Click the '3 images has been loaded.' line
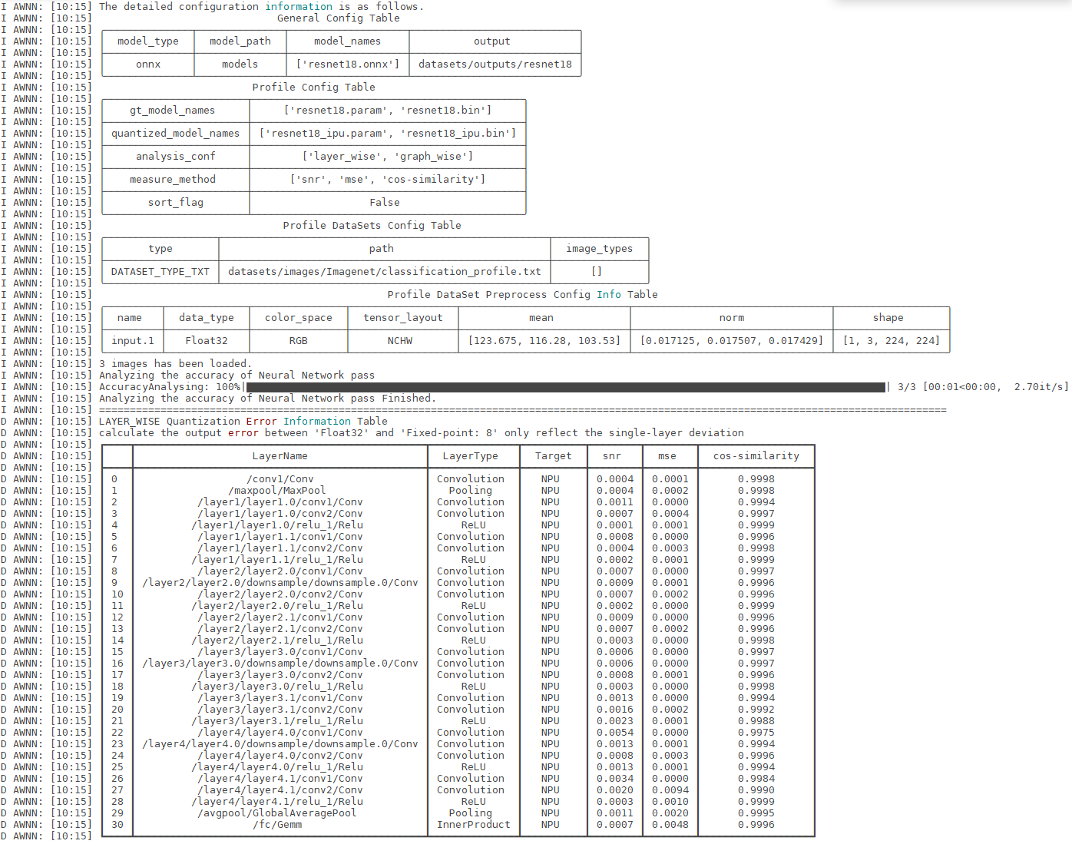 point(176,364)
